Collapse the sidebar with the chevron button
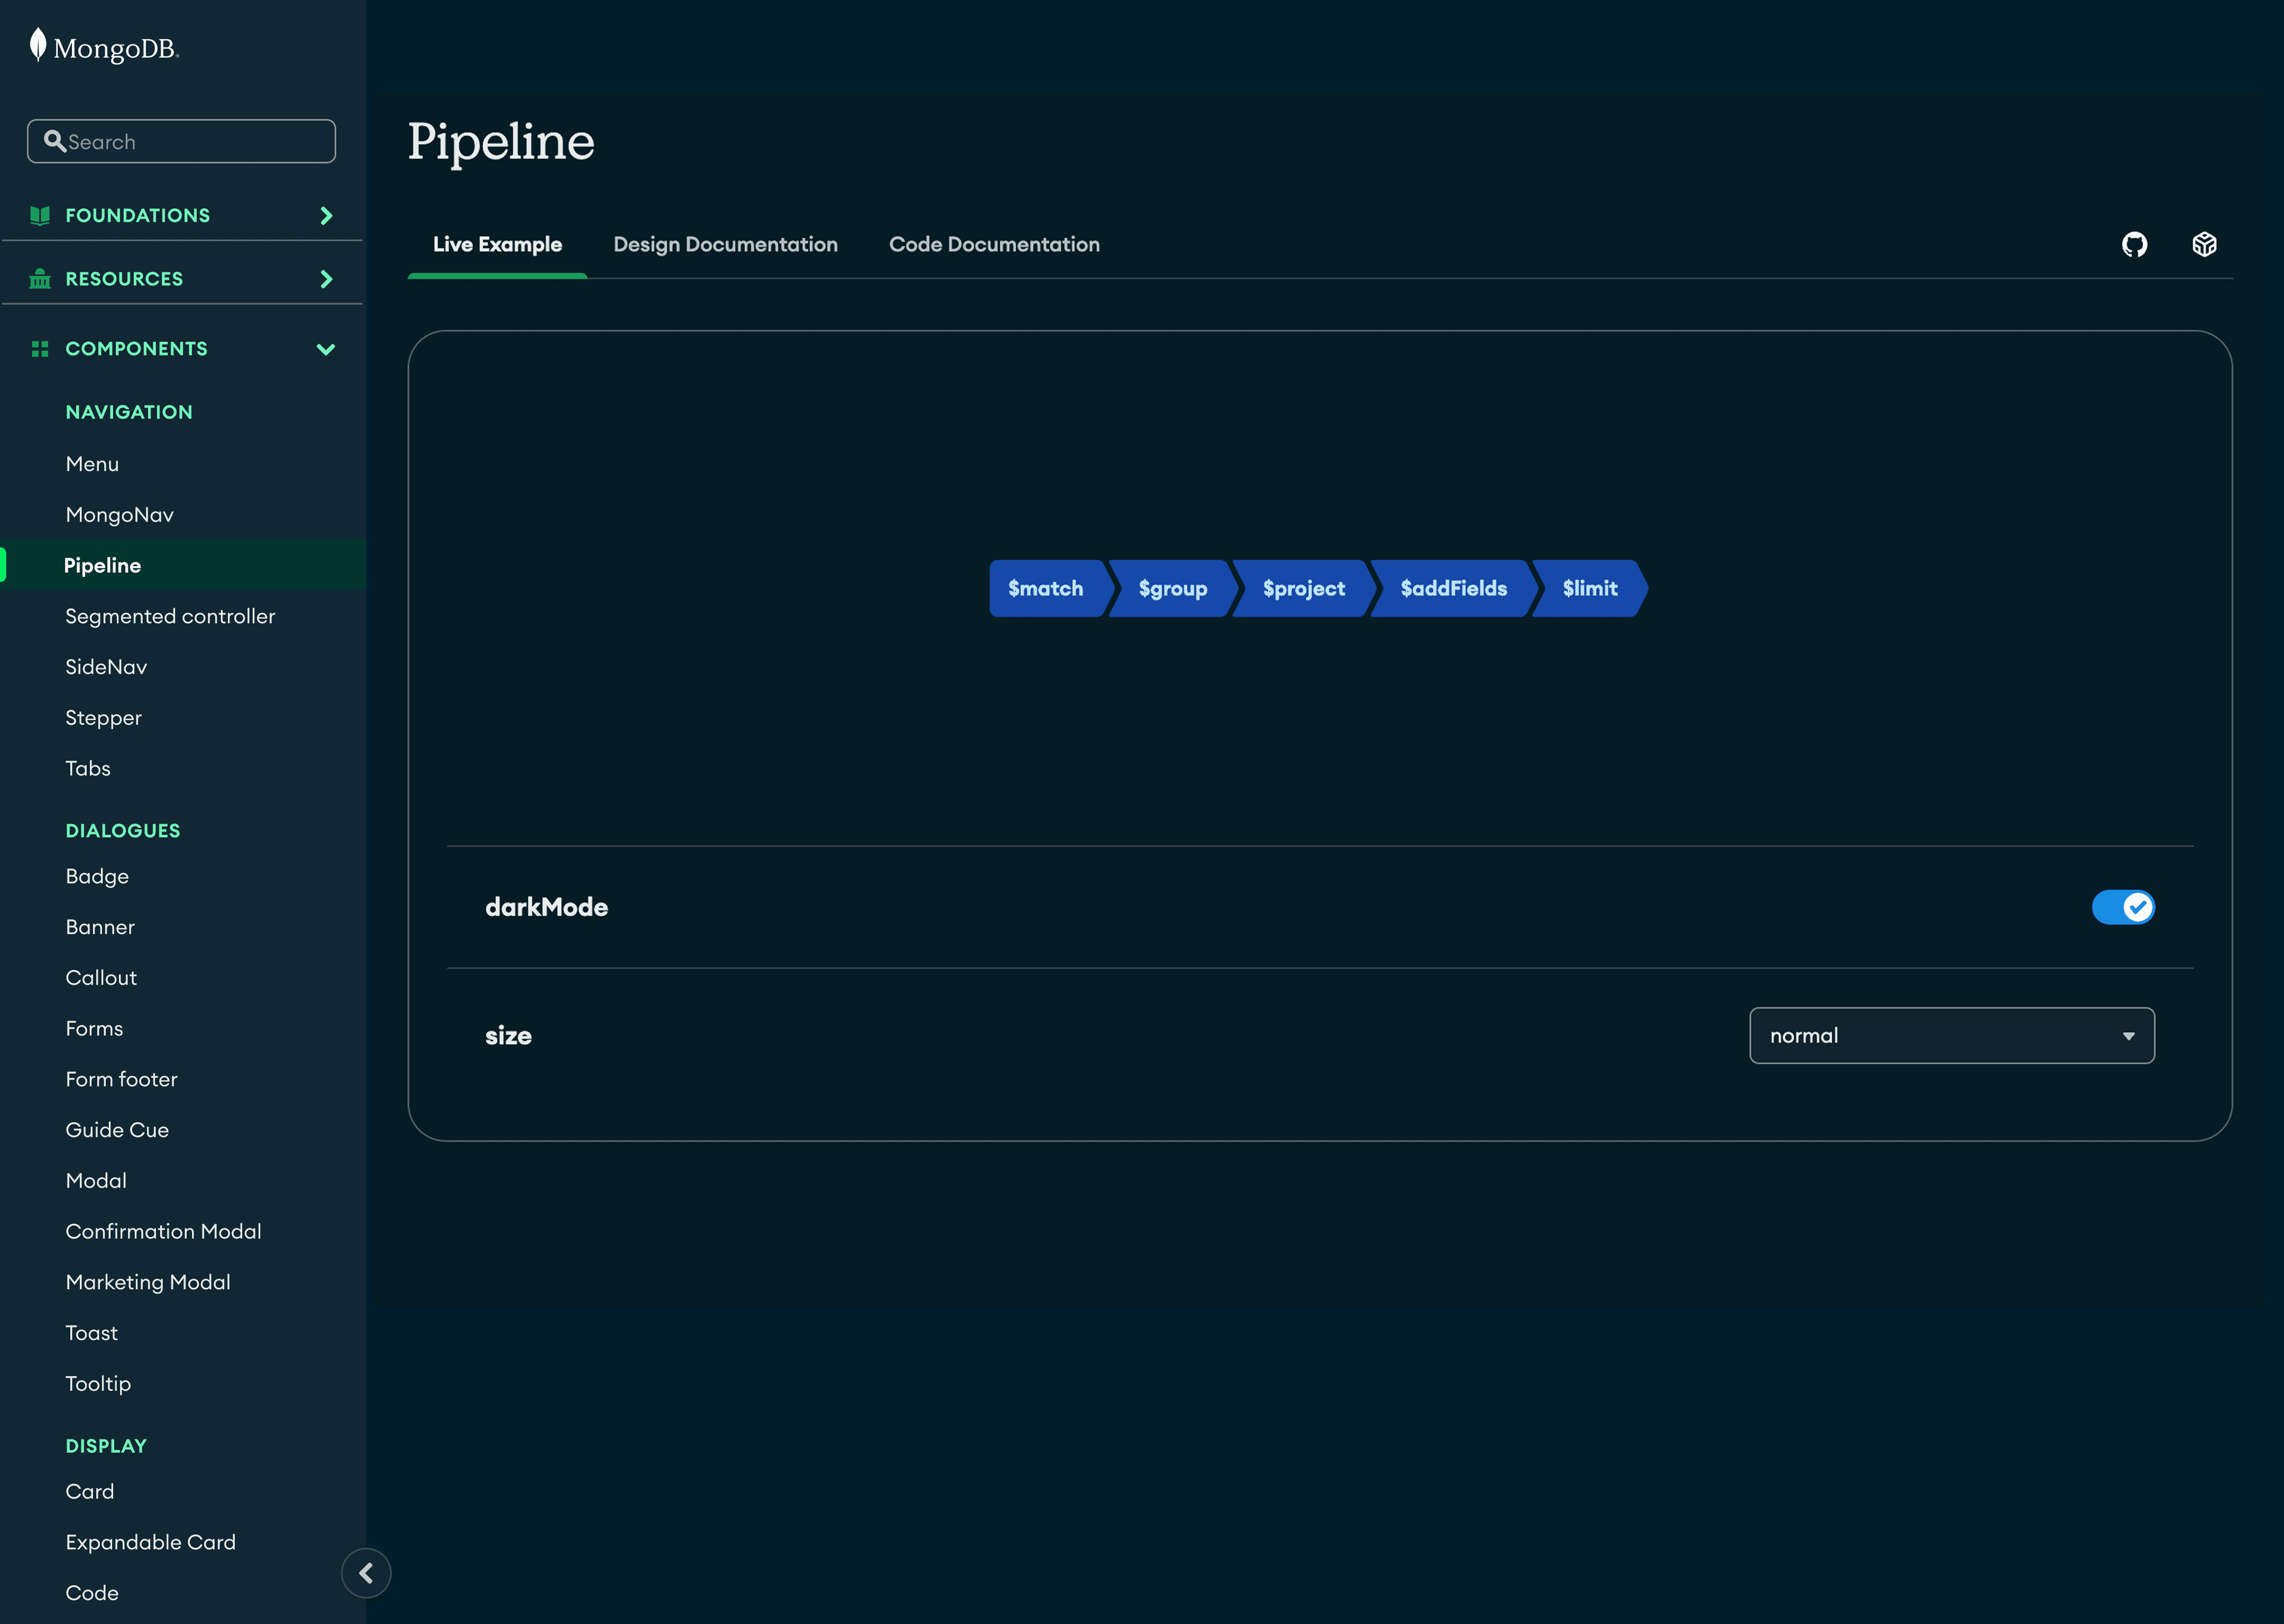The width and height of the screenshot is (2284, 1624). pos(366,1572)
